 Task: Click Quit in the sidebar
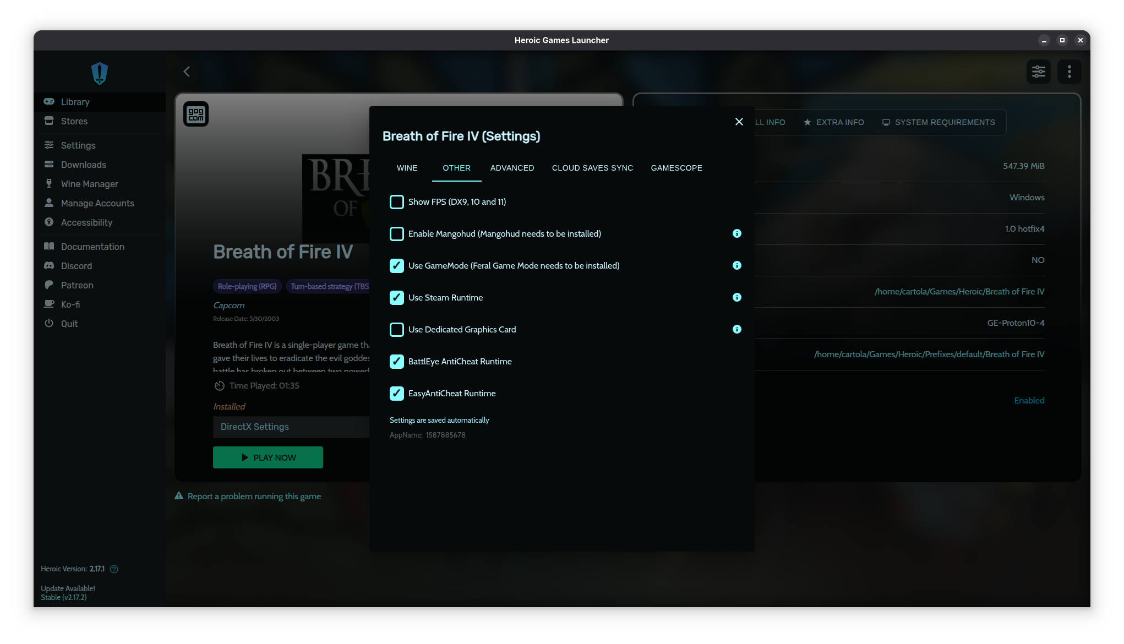click(x=99, y=324)
